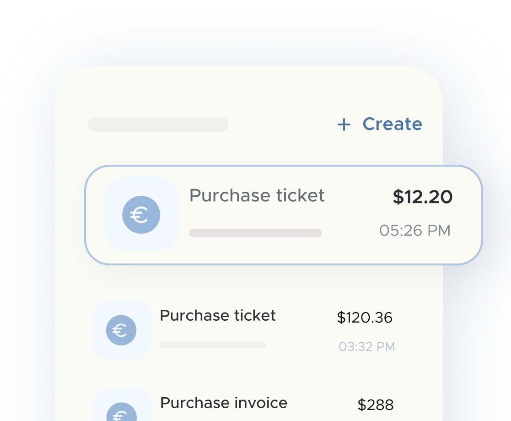Click the placeholder title bar at the top

(158, 124)
